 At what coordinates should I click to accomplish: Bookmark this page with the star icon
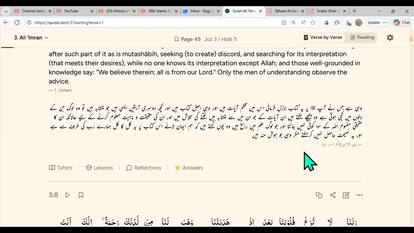(313, 23)
